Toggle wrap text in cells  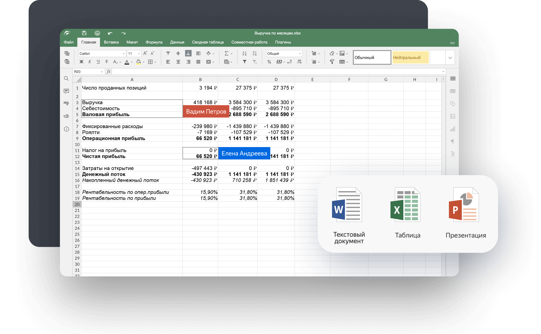coord(198,53)
